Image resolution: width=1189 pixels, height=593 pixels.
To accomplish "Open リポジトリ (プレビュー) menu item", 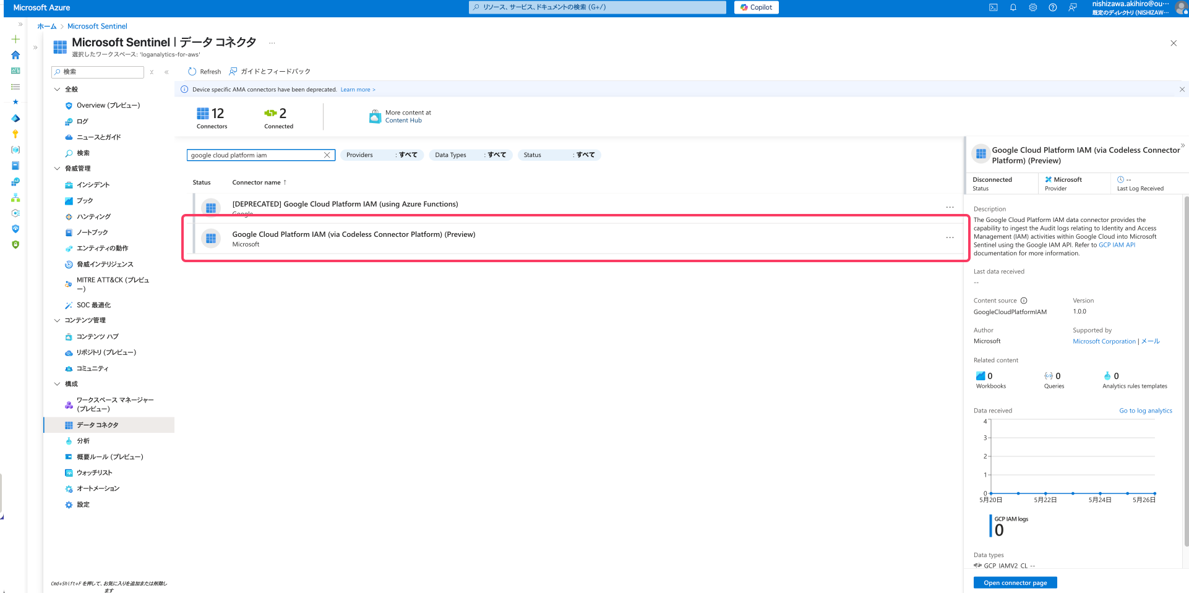I will [106, 352].
